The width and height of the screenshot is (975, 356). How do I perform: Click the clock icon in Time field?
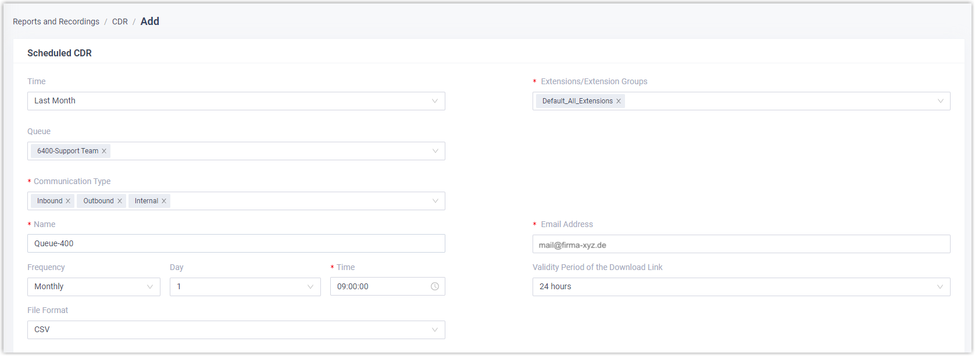435,286
